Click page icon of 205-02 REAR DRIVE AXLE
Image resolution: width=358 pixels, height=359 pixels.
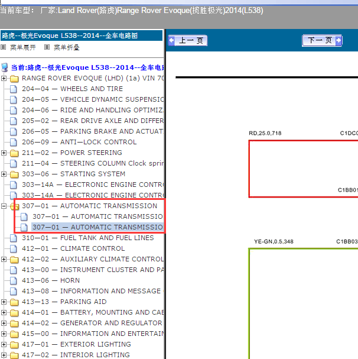coord(14,121)
